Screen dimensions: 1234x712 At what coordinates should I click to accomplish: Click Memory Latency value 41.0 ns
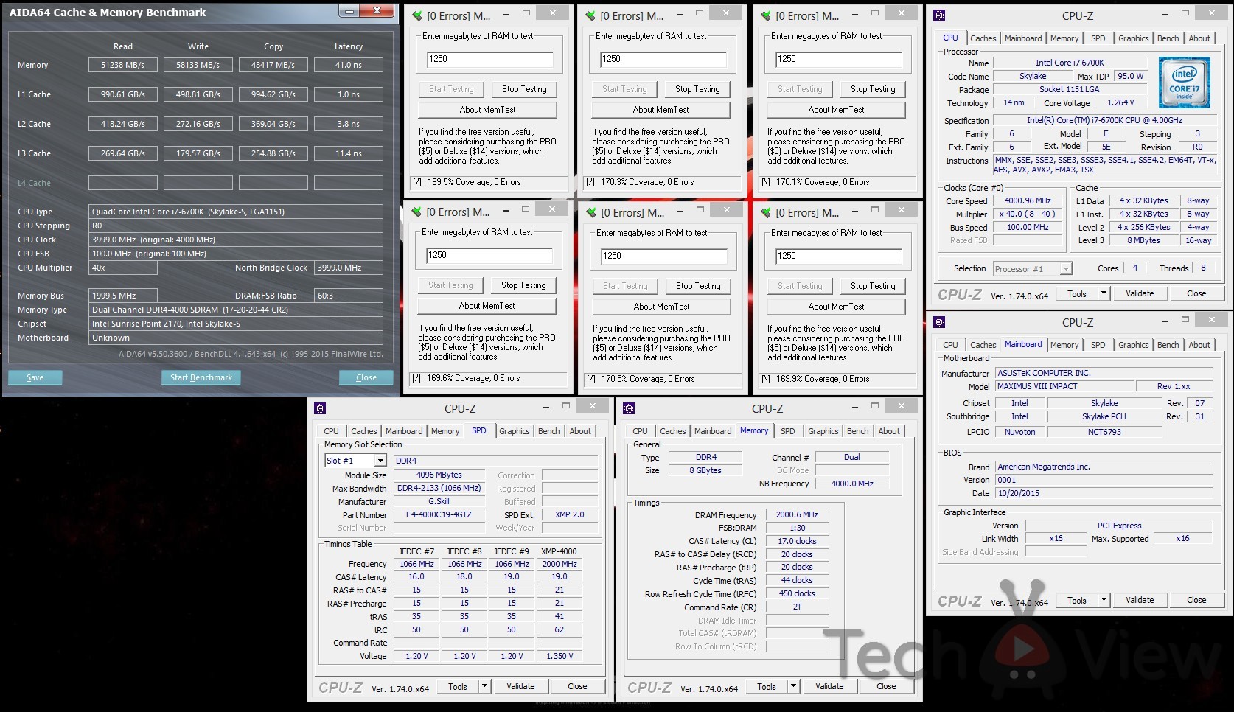coord(348,65)
